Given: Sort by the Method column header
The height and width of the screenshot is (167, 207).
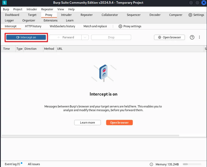Looking at the screenshot, I should tap(50, 49).
